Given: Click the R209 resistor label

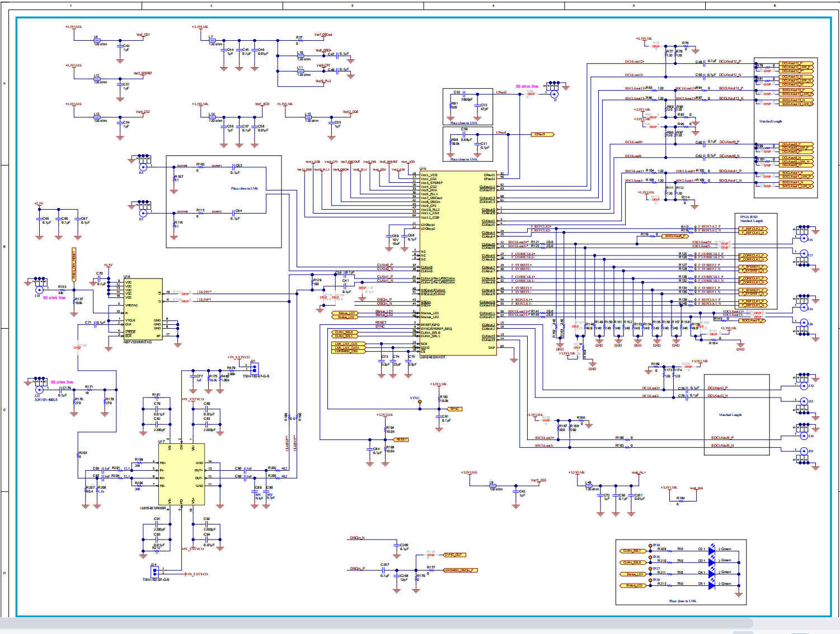Looking at the screenshot, I should pyautogui.click(x=662, y=549).
